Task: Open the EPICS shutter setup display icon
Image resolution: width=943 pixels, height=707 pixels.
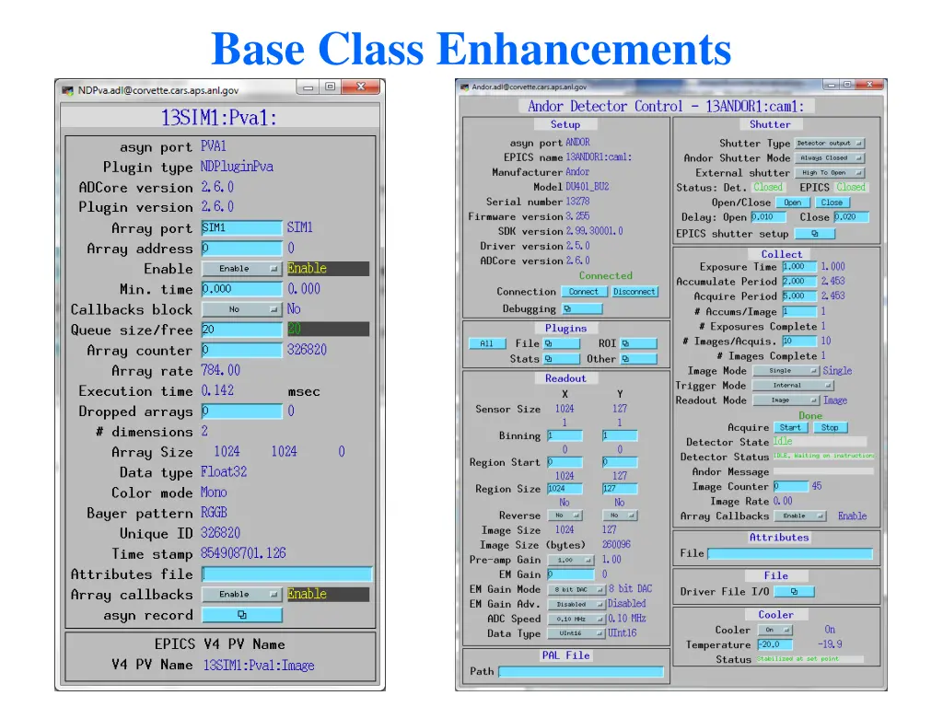Action: click(x=814, y=234)
